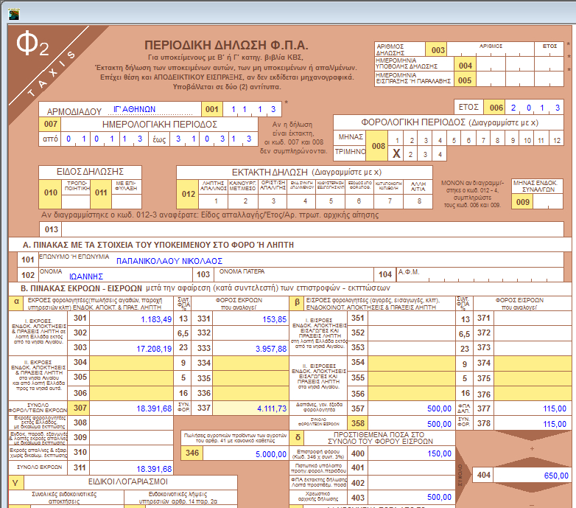Screen dimensions: 576x508
Task: Click the yellow field for code 355
Action: click(x=412, y=378)
